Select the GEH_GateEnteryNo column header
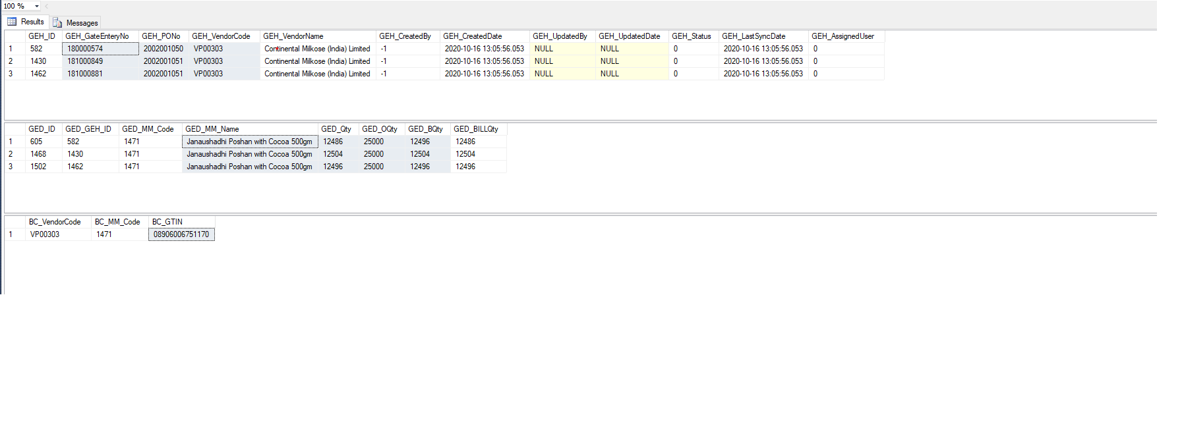Image resolution: width=1184 pixels, height=428 pixels. (x=98, y=36)
